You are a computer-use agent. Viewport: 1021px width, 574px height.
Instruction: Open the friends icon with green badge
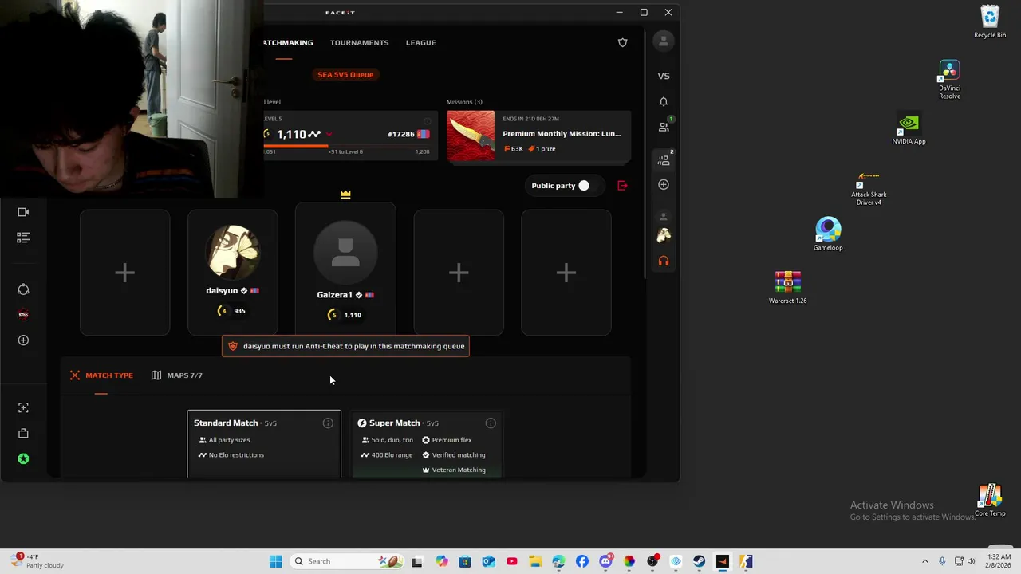(664, 126)
